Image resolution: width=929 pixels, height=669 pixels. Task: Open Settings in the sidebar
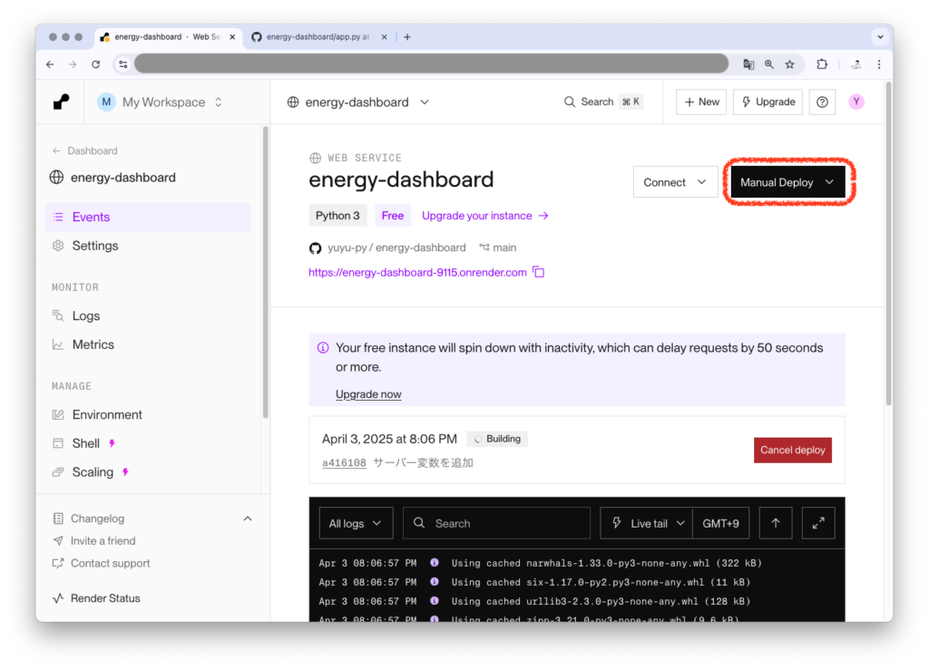[x=148, y=245]
